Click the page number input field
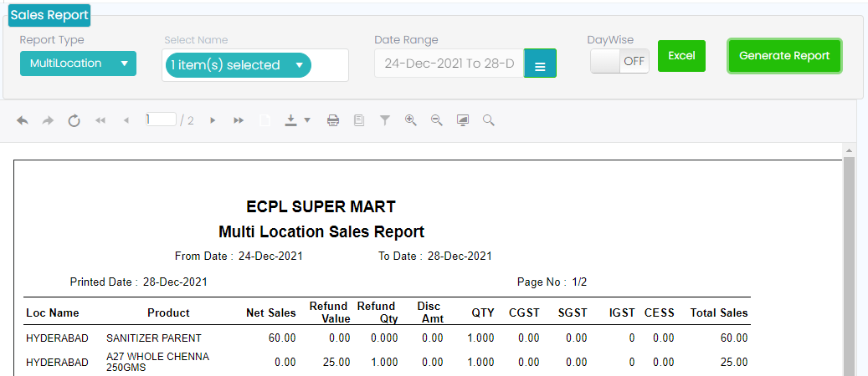This screenshot has height=376, width=868. click(160, 119)
